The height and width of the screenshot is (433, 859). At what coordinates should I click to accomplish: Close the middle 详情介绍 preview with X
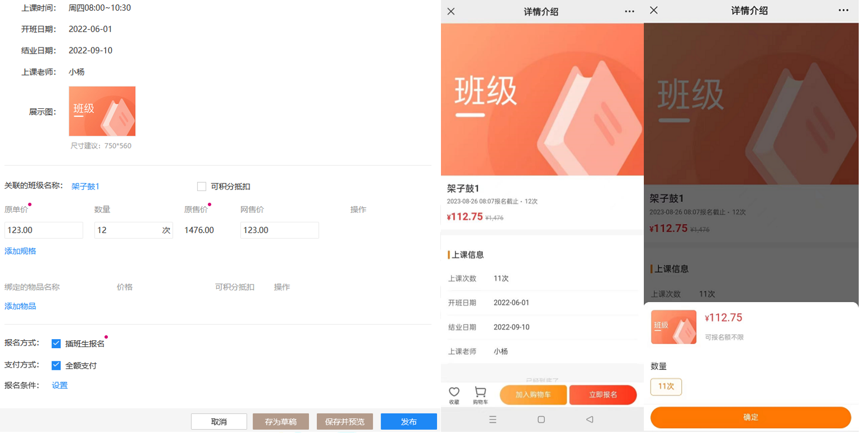point(451,11)
